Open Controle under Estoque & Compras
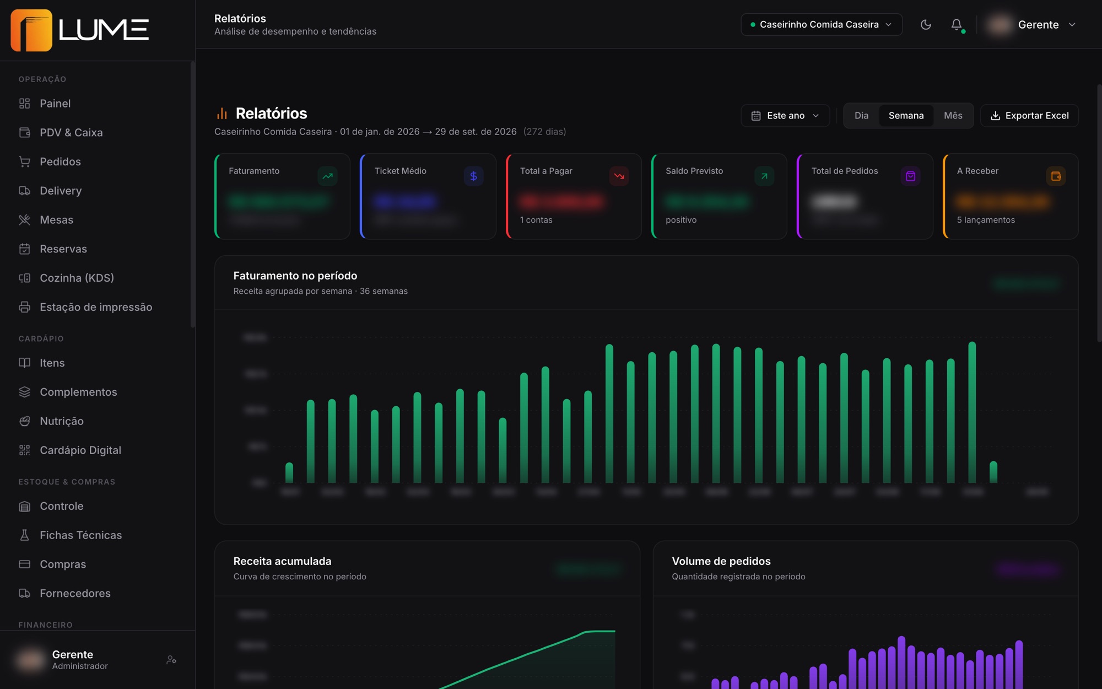1102x689 pixels. [x=62, y=507]
